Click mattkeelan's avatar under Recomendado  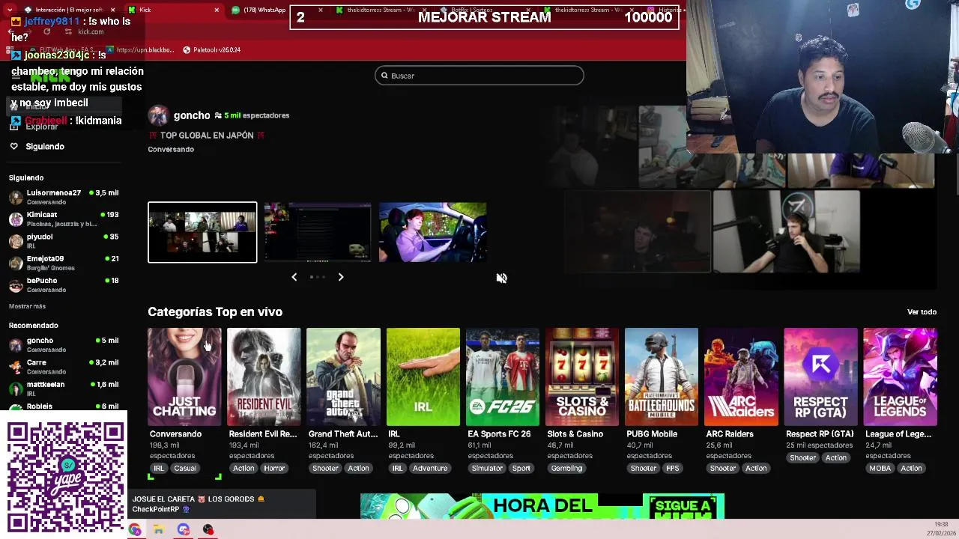(x=16, y=389)
